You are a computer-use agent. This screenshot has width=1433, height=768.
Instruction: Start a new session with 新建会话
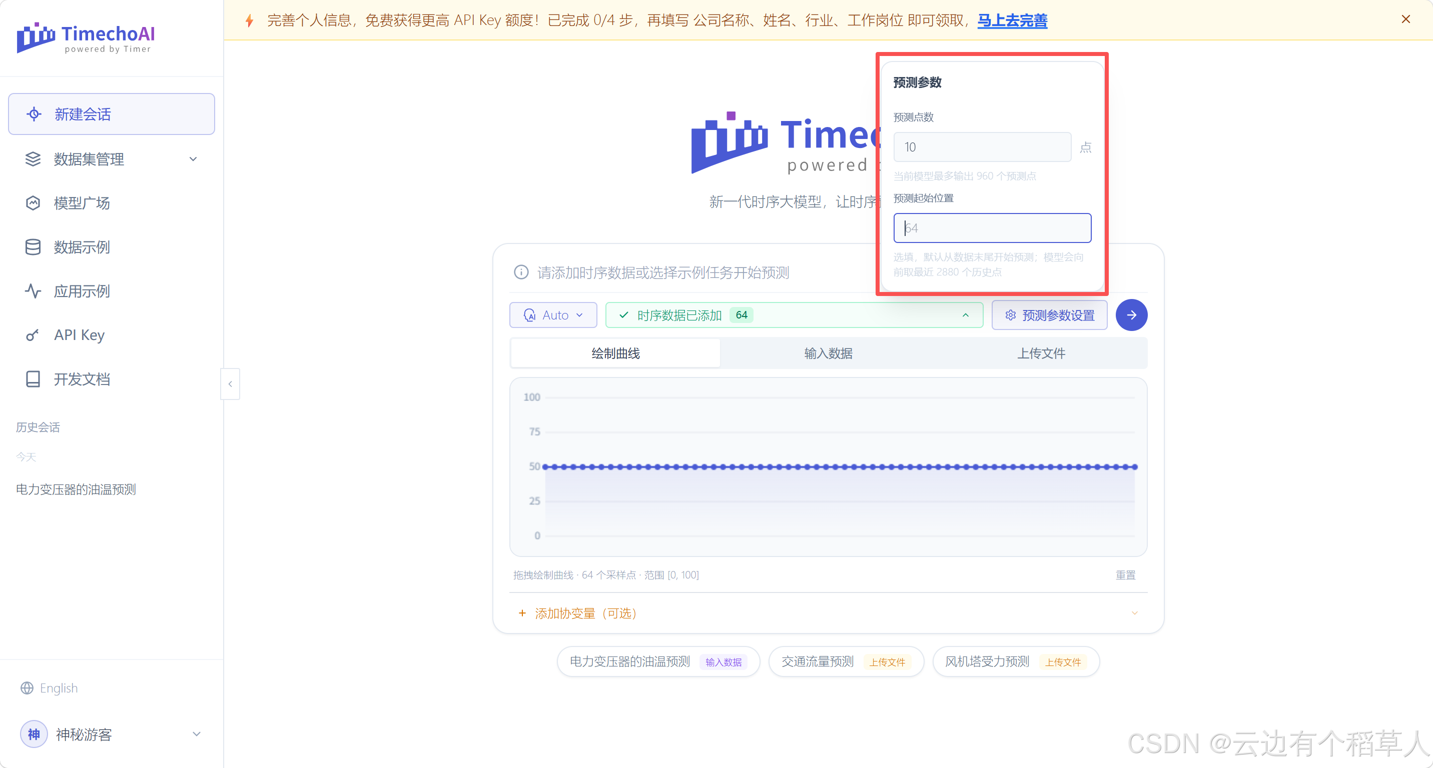click(x=111, y=114)
